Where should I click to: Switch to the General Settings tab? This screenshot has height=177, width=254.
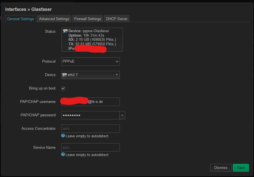[20, 19]
